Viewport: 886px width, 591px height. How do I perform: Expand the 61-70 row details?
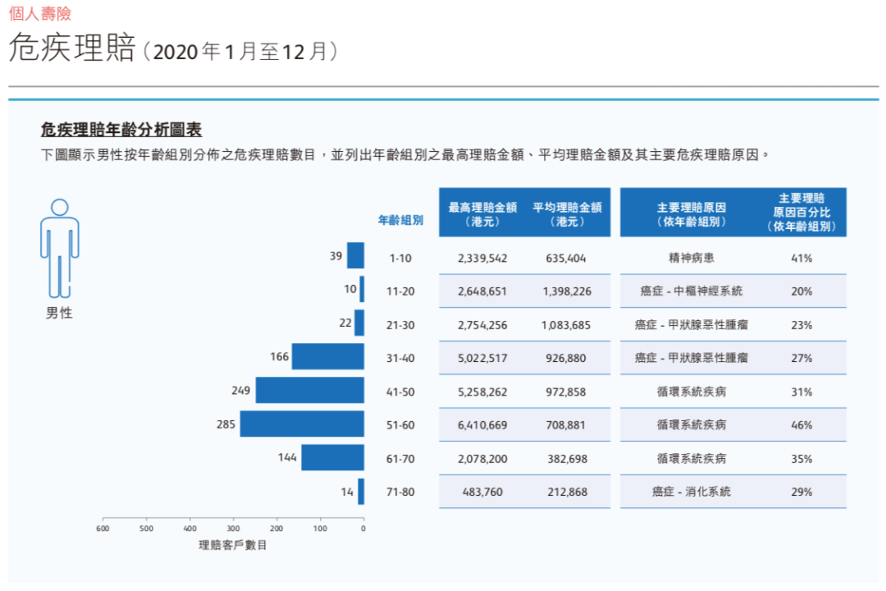tap(333, 458)
